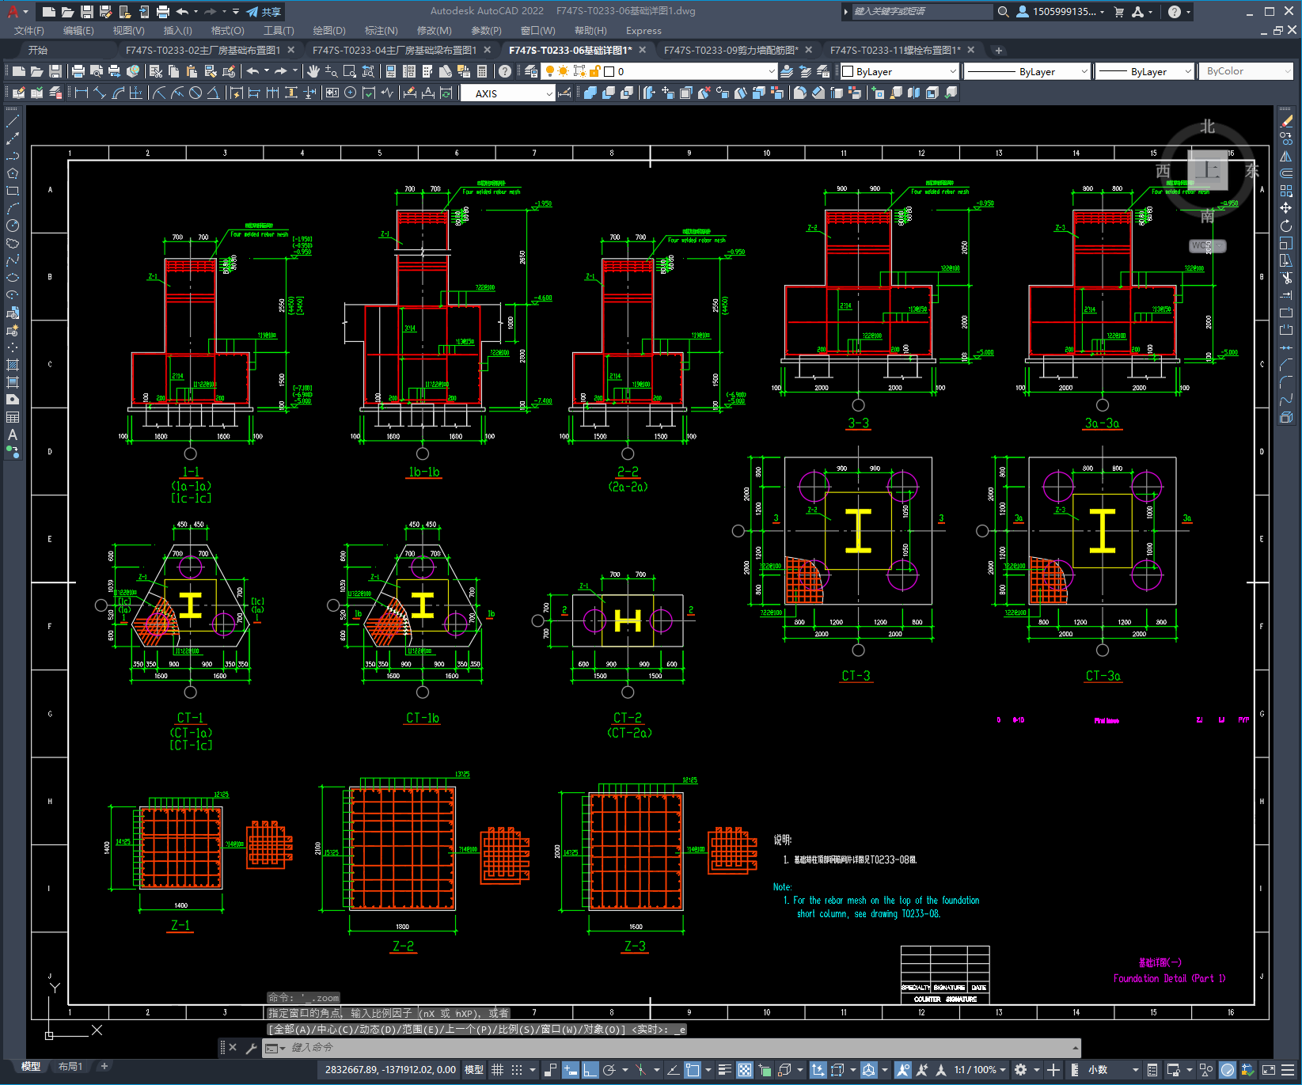Toggle ortho mode in status bar
The height and width of the screenshot is (1085, 1302).
coord(590,1070)
